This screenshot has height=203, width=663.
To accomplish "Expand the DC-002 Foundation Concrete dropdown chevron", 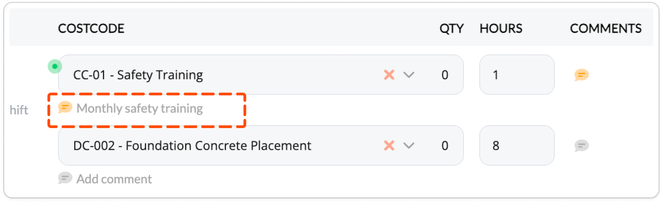I will (409, 145).
